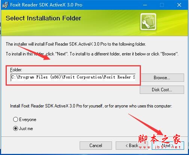The height and width of the screenshot is (155, 189).
Task: Open the Disk Cost... dialog
Action: pos(162,90)
